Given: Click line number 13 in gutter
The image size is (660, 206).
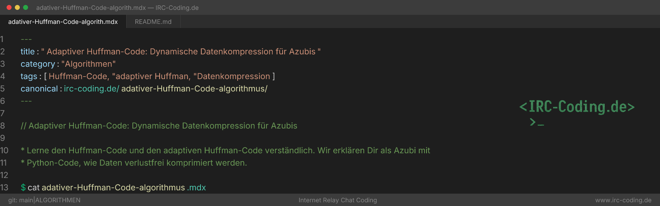Looking at the screenshot, I should 4,187.
